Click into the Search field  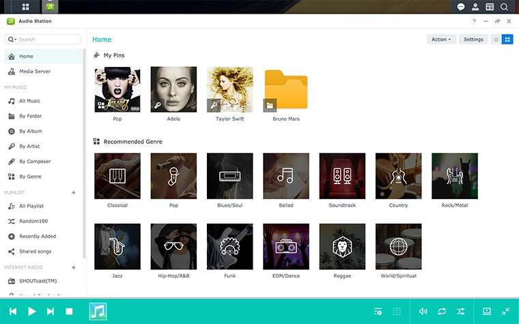[46, 40]
